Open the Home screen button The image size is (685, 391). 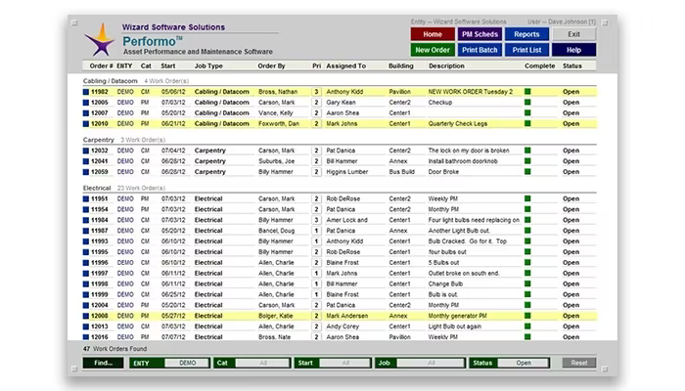433,34
